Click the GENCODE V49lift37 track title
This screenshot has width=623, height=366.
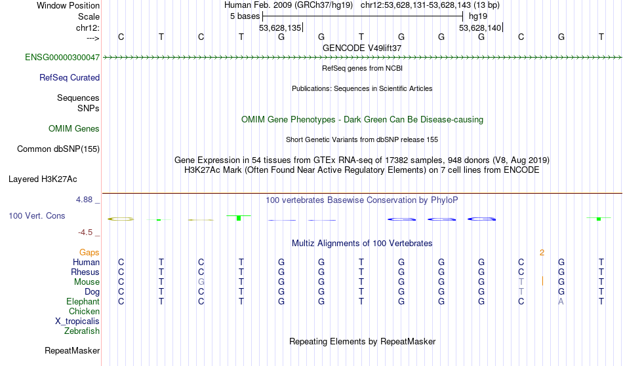(x=362, y=48)
